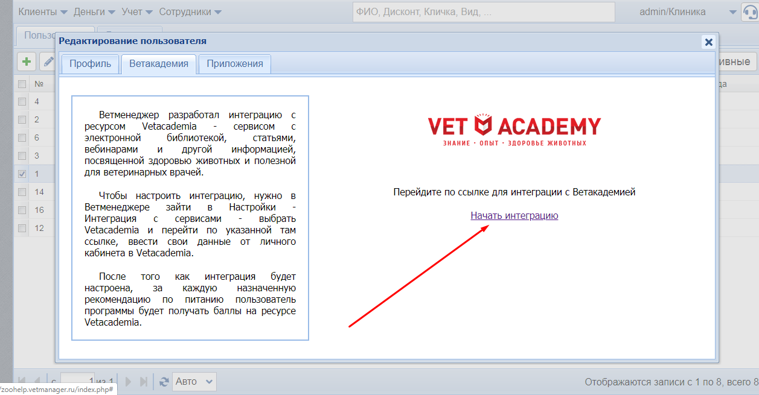
Task: Open the headset support icon
Action: 751,12
